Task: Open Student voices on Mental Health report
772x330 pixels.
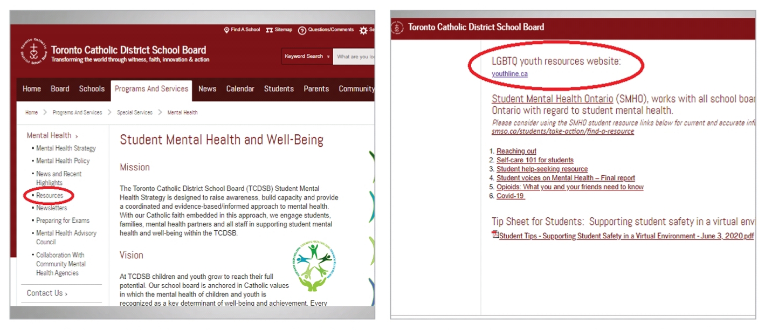Action: click(x=566, y=178)
